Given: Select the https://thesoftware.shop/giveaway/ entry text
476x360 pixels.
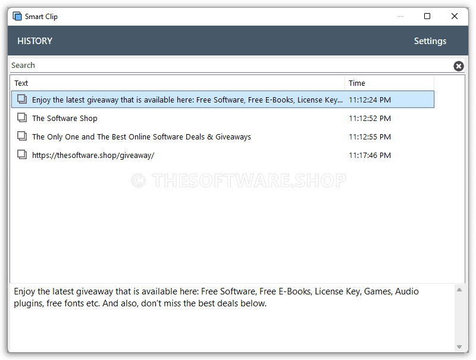Looking at the screenshot, I should pyautogui.click(x=93, y=156).
